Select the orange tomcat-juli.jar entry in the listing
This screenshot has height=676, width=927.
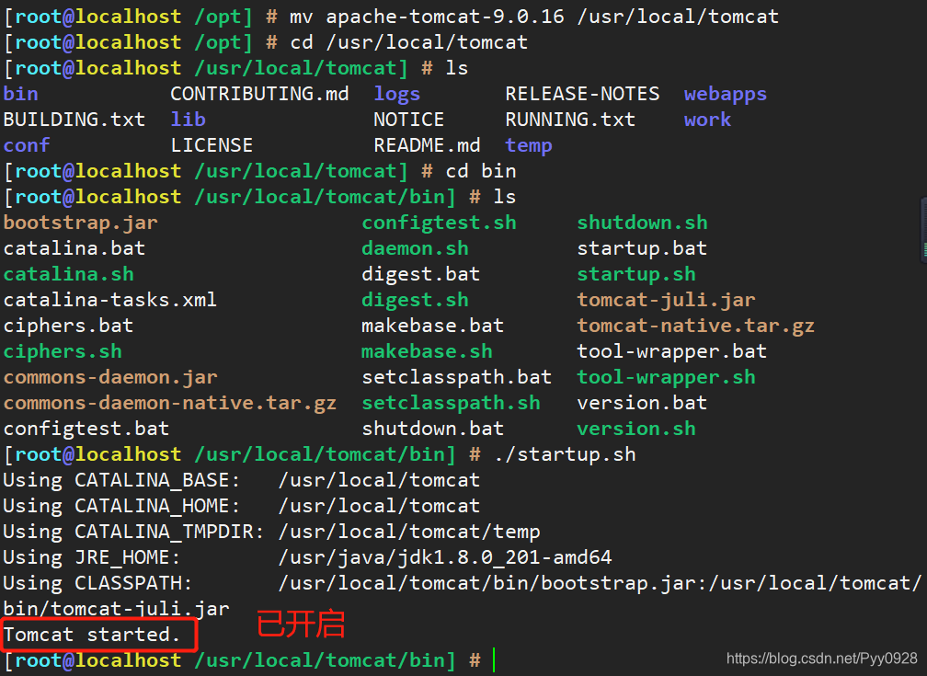pyautogui.click(x=666, y=301)
